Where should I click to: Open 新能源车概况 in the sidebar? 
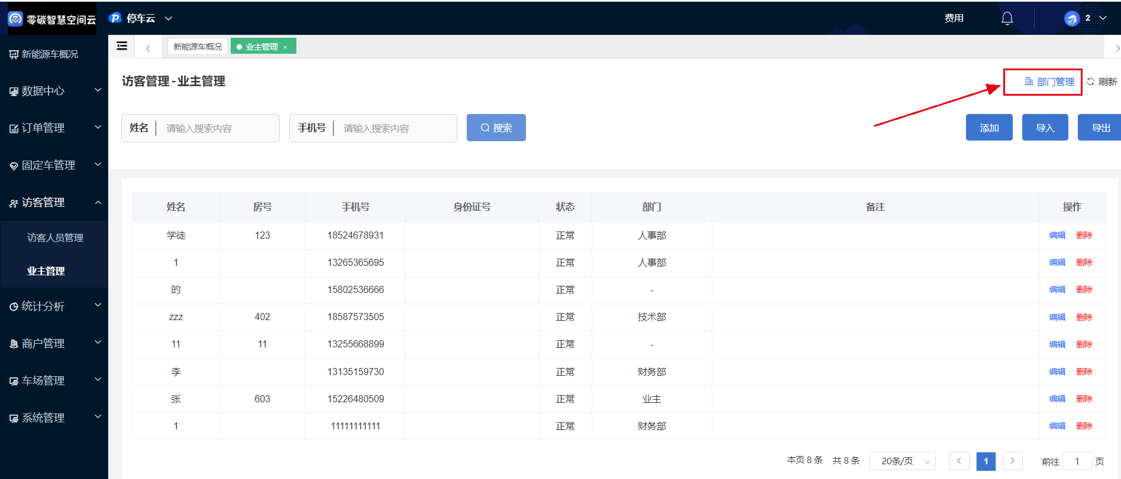[x=50, y=54]
